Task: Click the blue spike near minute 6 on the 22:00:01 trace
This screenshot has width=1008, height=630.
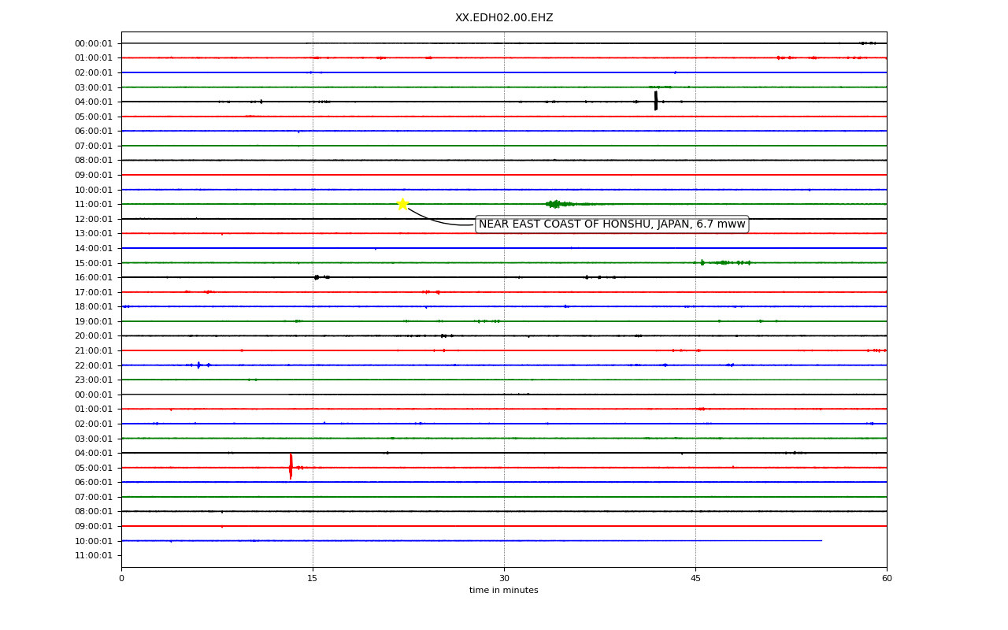Action: coord(198,365)
